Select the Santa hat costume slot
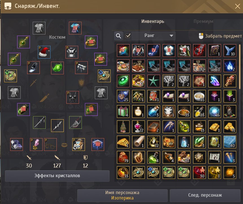The height and width of the screenshot is (204, 243). 44,52
